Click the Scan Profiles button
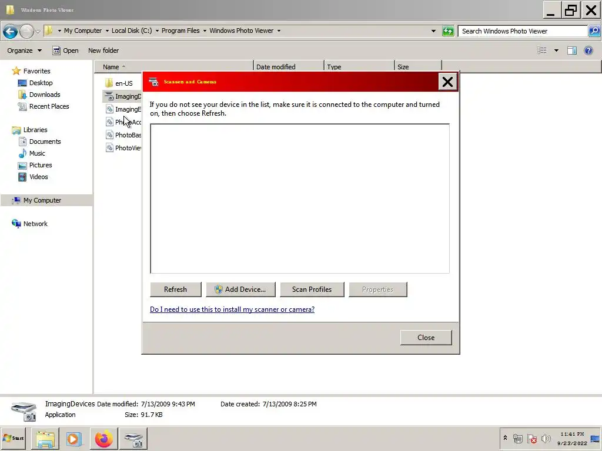The height and width of the screenshot is (451, 602). (x=312, y=290)
